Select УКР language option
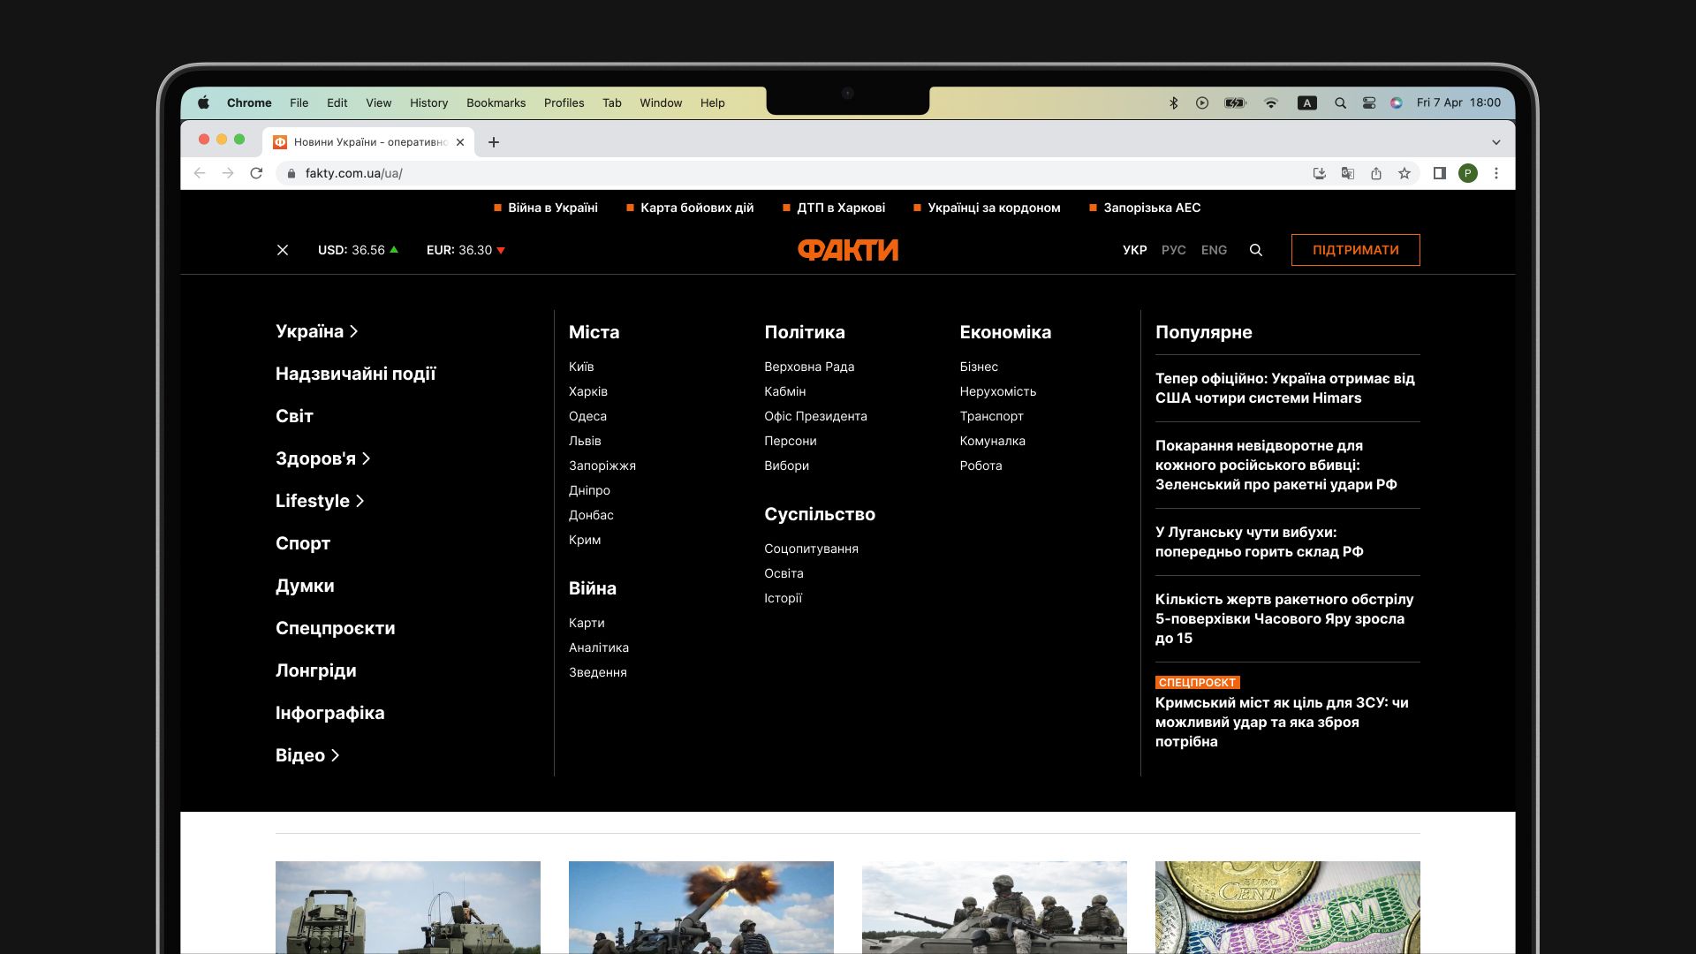The image size is (1696, 954). (1134, 250)
